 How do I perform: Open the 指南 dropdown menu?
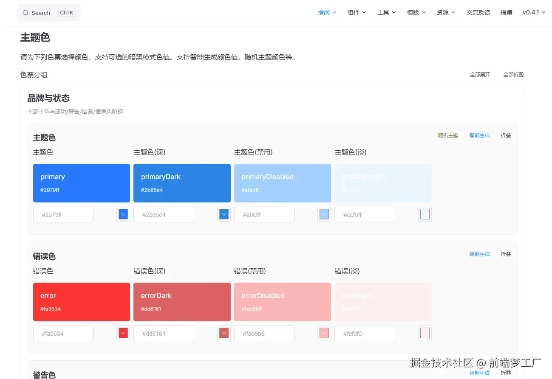[x=327, y=12]
